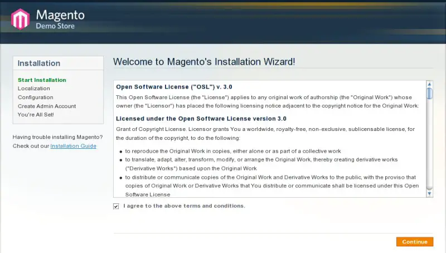Click the Magento hexagon logo icon
Image resolution: width=446 pixels, height=253 pixels.
20,19
